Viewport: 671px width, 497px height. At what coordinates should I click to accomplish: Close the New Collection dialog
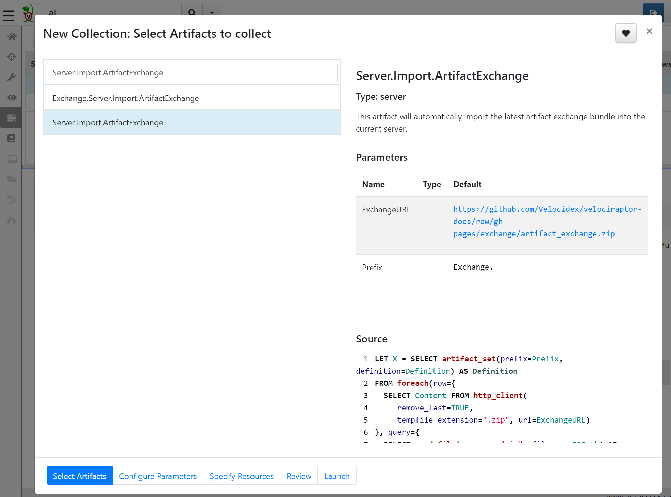click(649, 31)
